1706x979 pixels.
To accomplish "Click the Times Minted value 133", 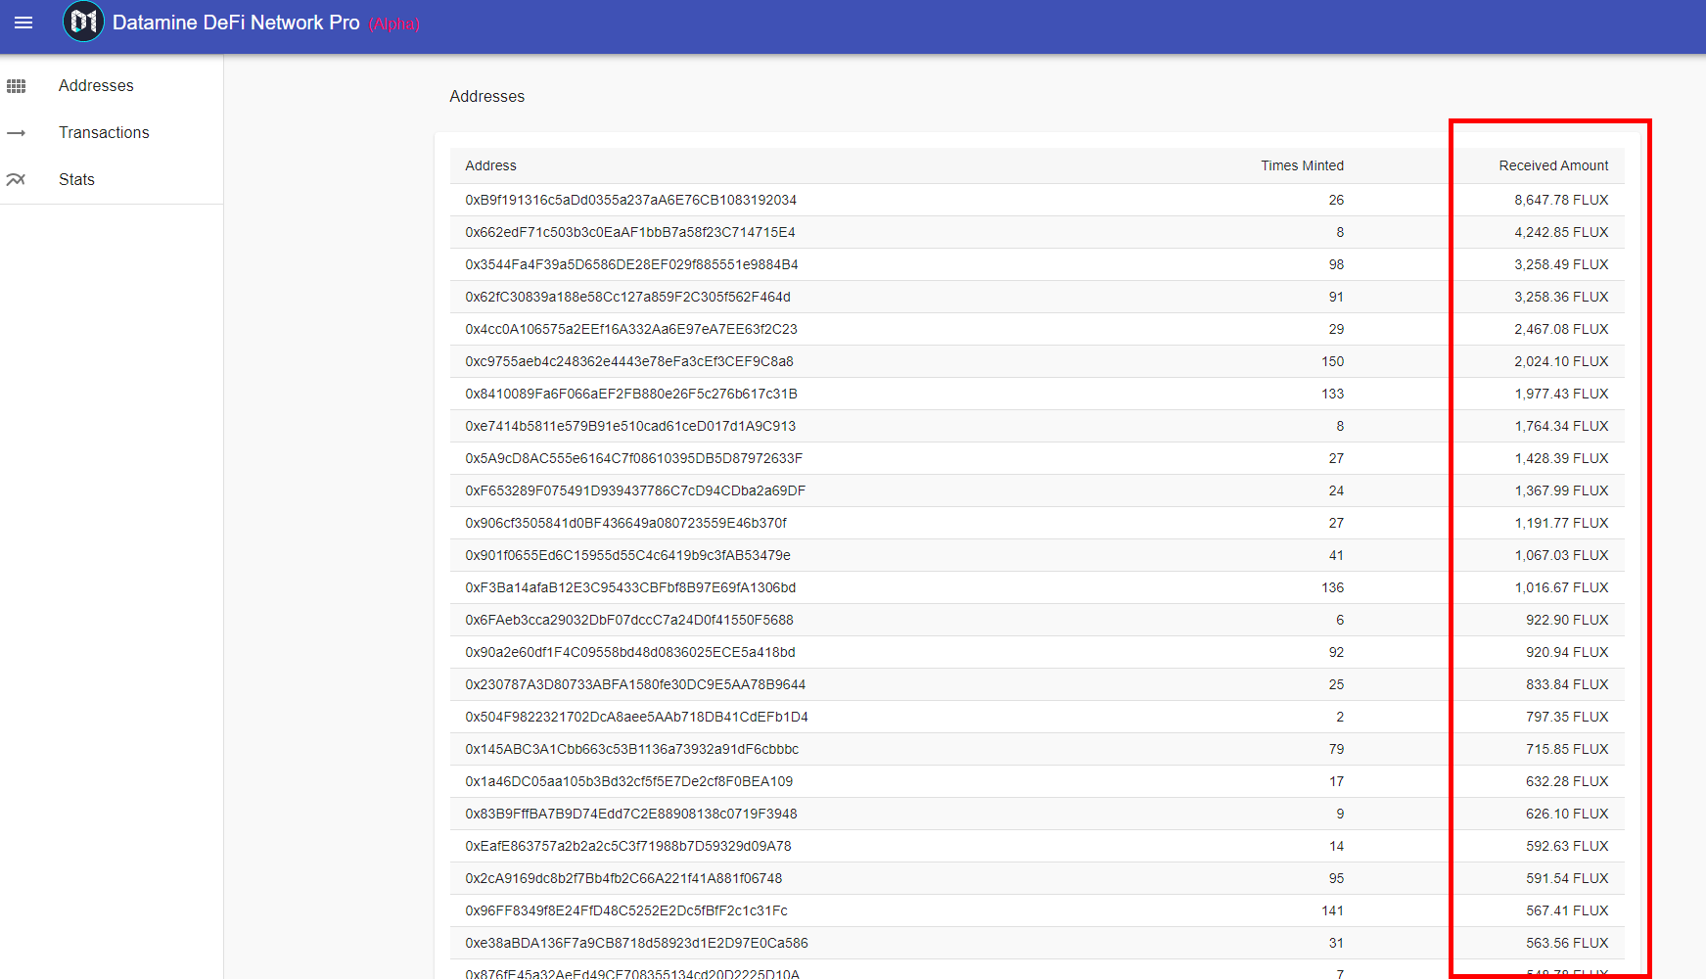I will click(x=1332, y=394).
